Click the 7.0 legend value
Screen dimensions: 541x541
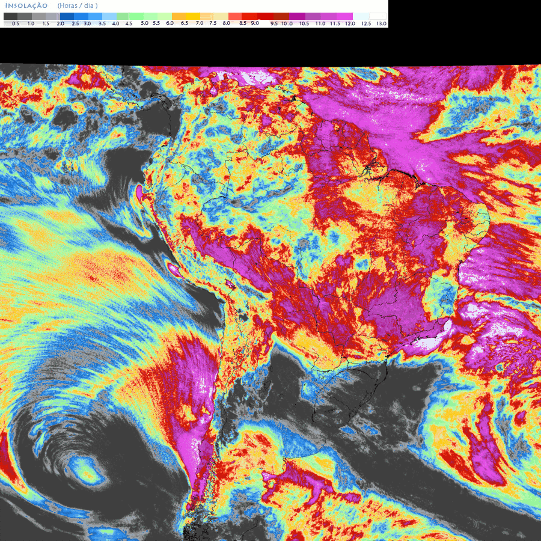point(200,23)
